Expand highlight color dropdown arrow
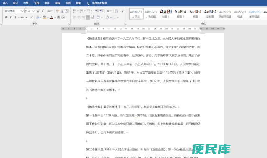Image resolution: width=267 pixels, height=158 pixels. tap(48, 17)
